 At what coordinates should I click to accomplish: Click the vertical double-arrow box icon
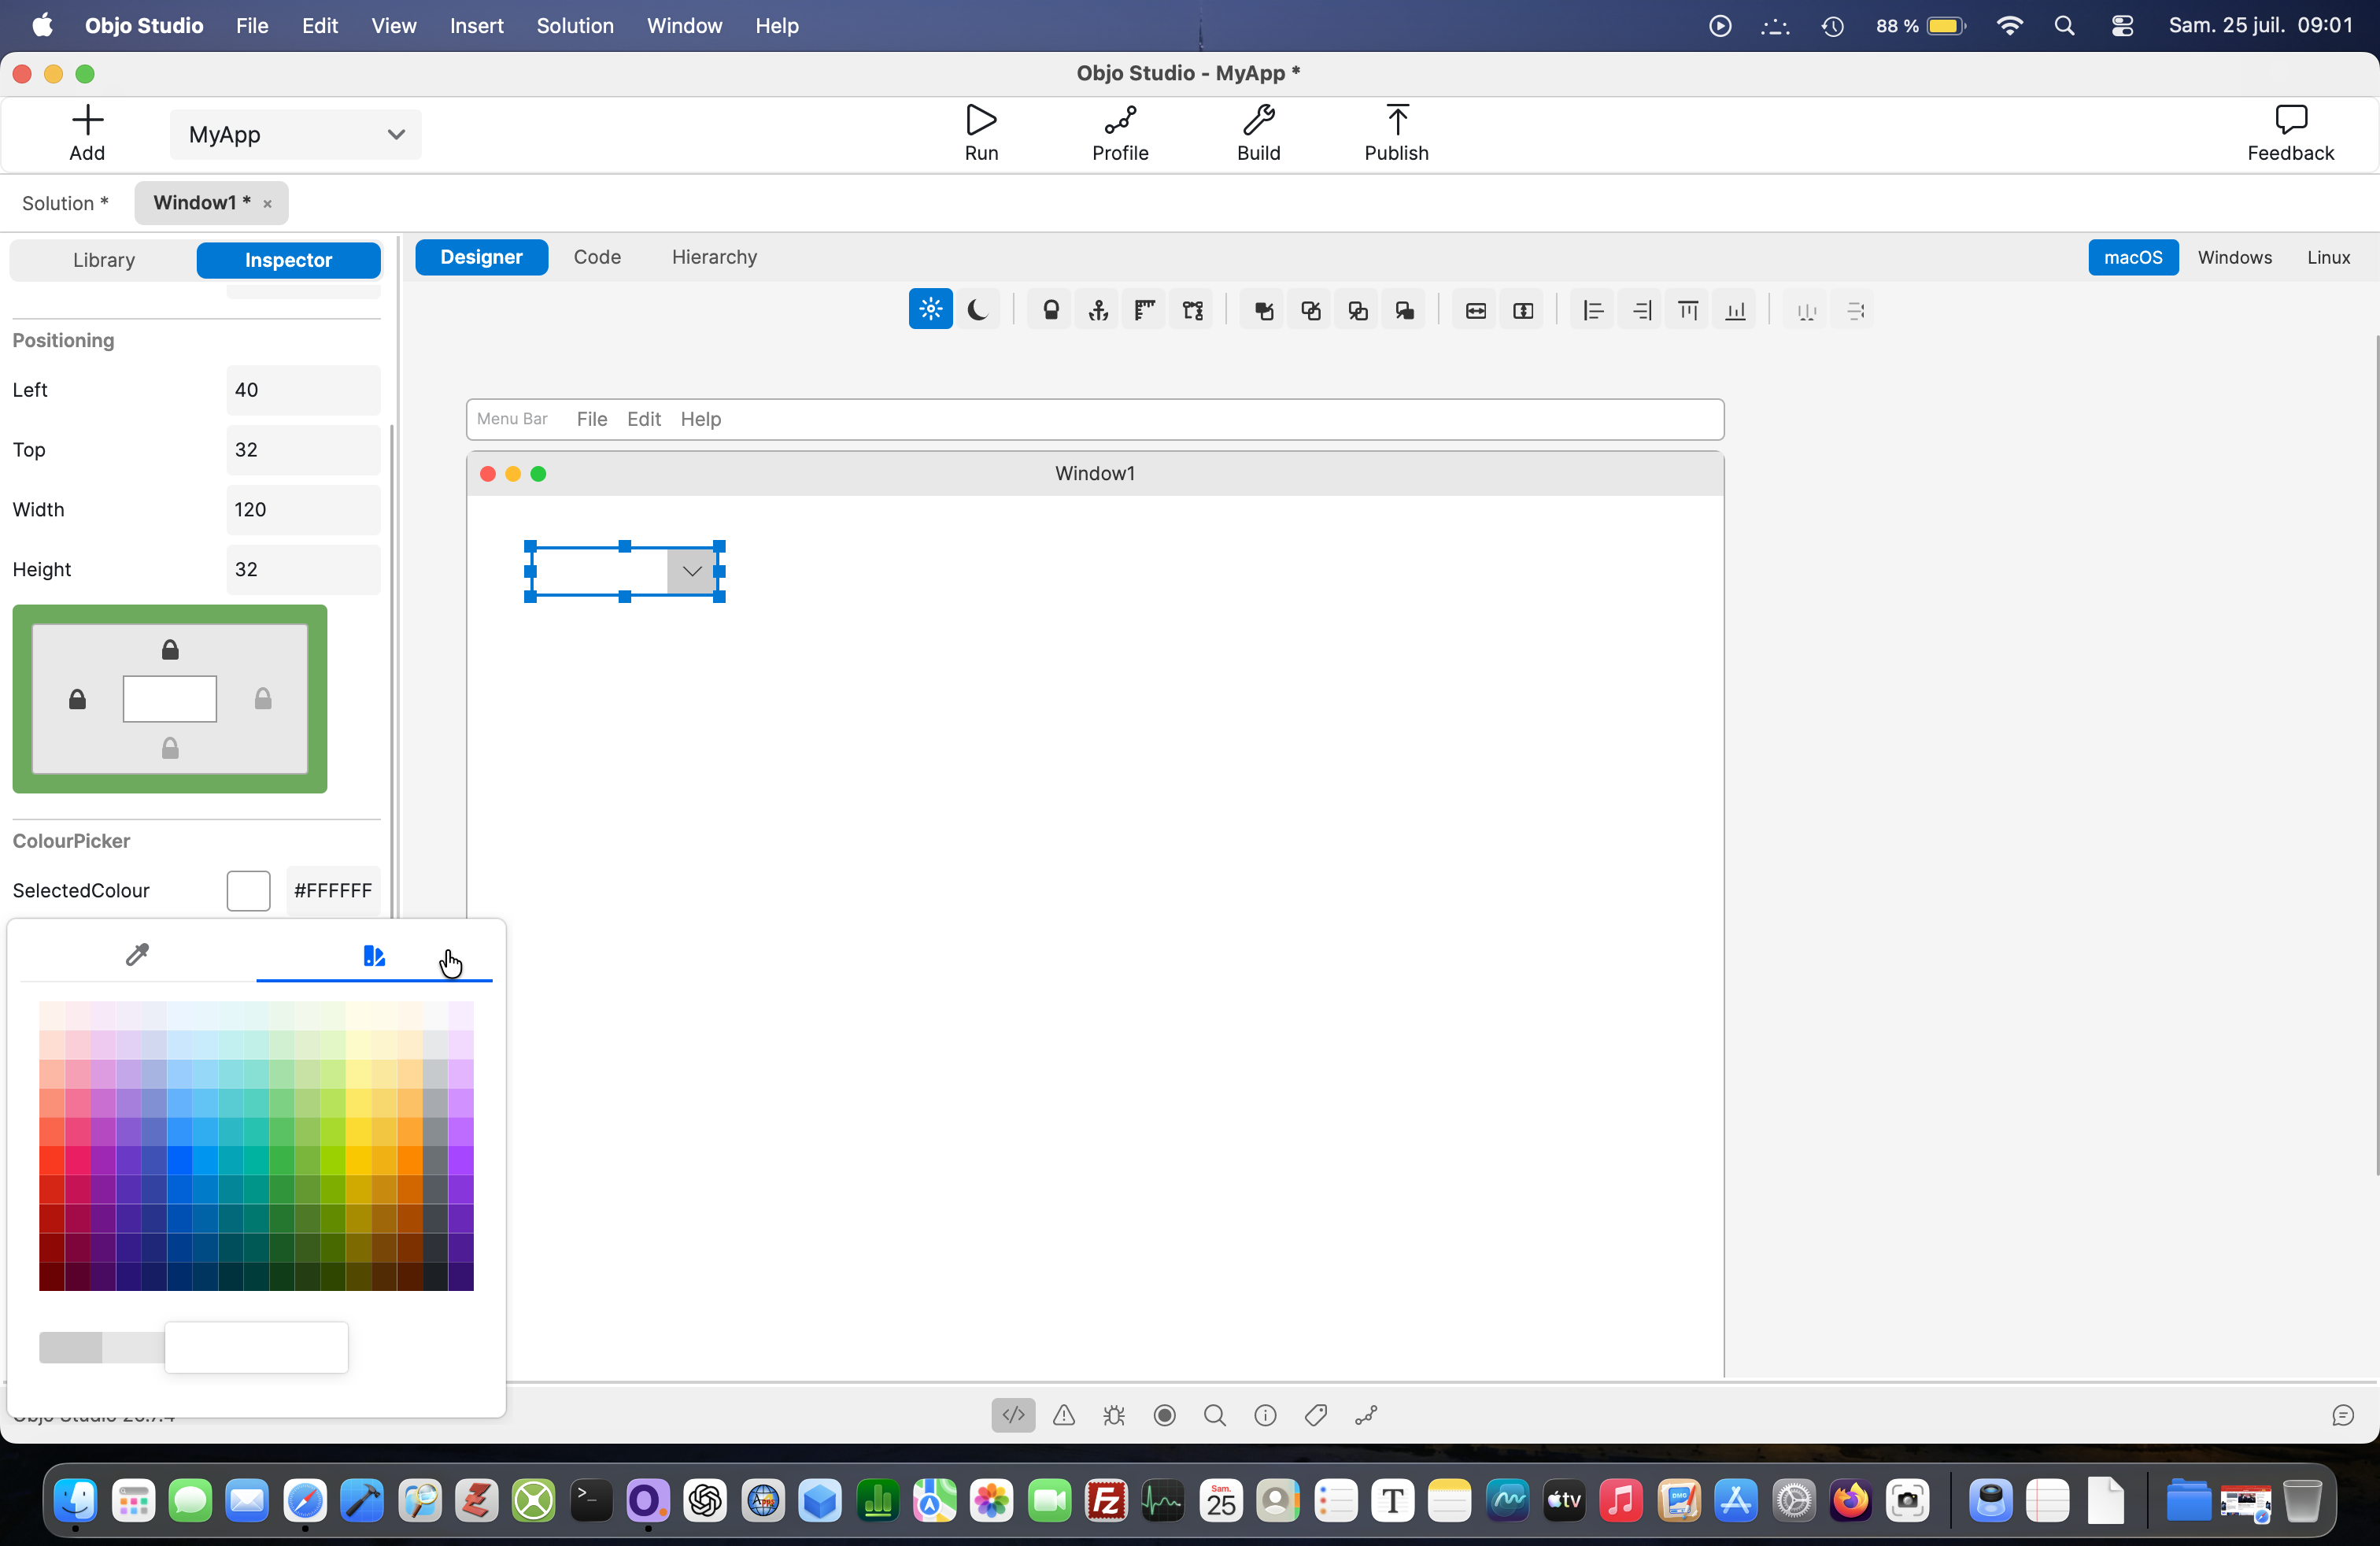(1523, 310)
